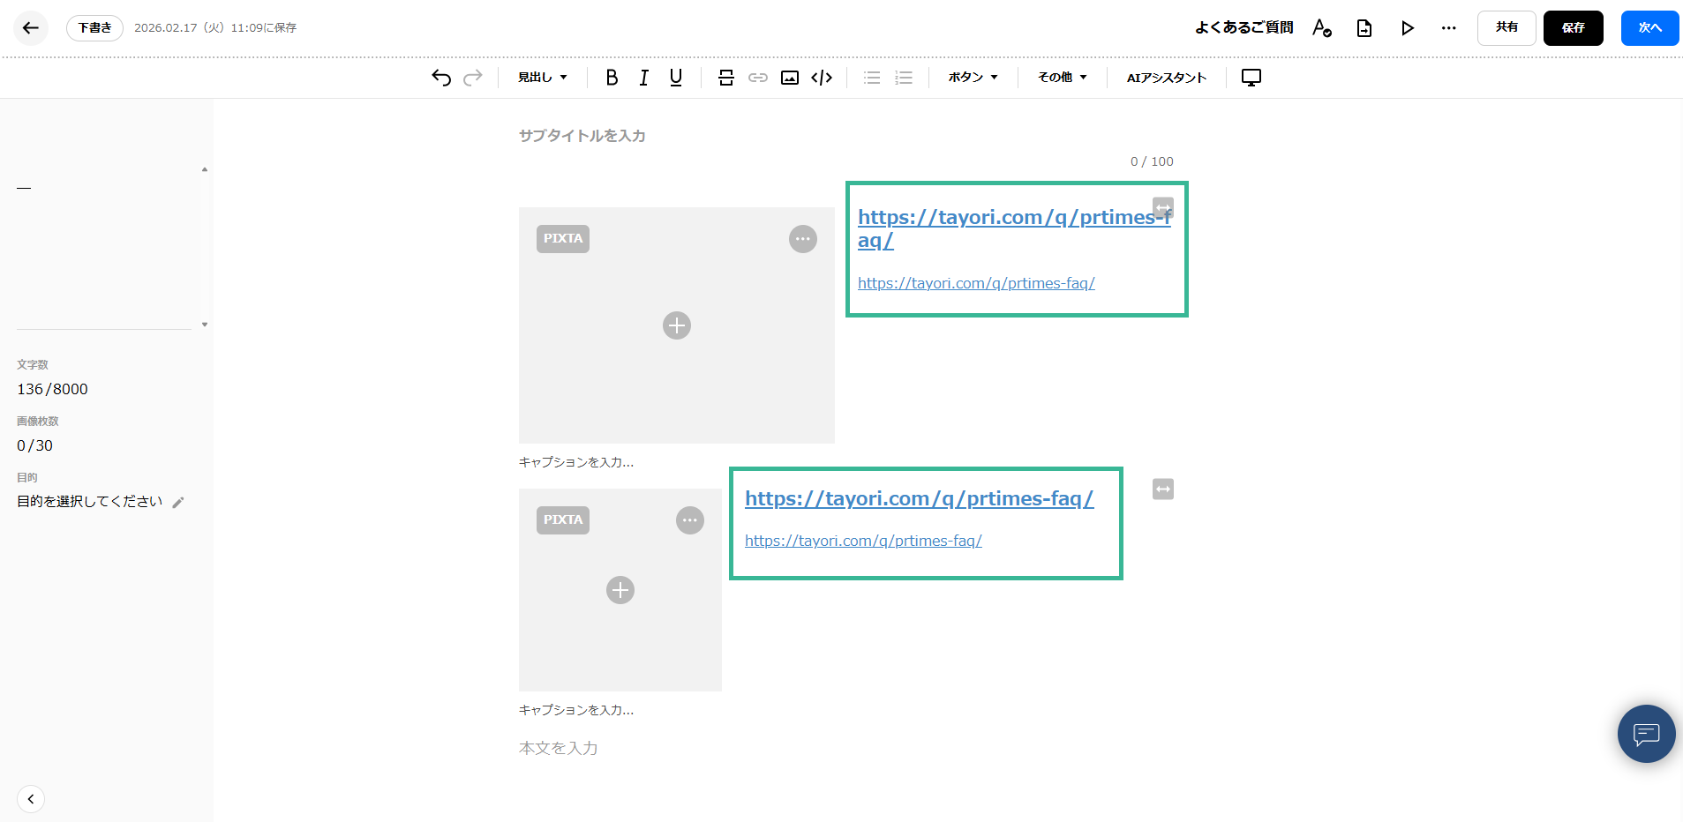The height and width of the screenshot is (822, 1683).
Task: Insert embed code block
Action: point(822,78)
